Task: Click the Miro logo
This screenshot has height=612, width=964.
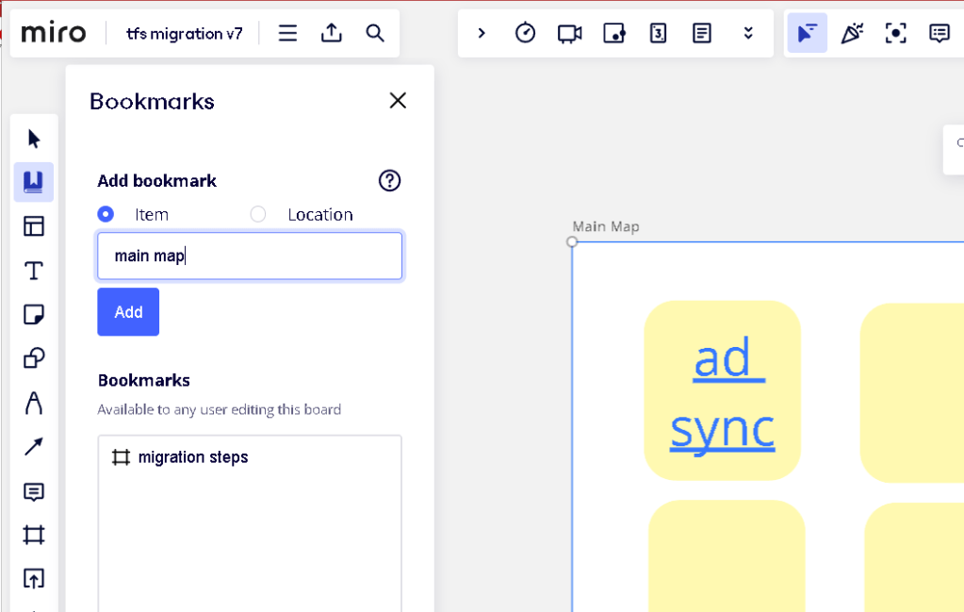Action: coord(54,33)
